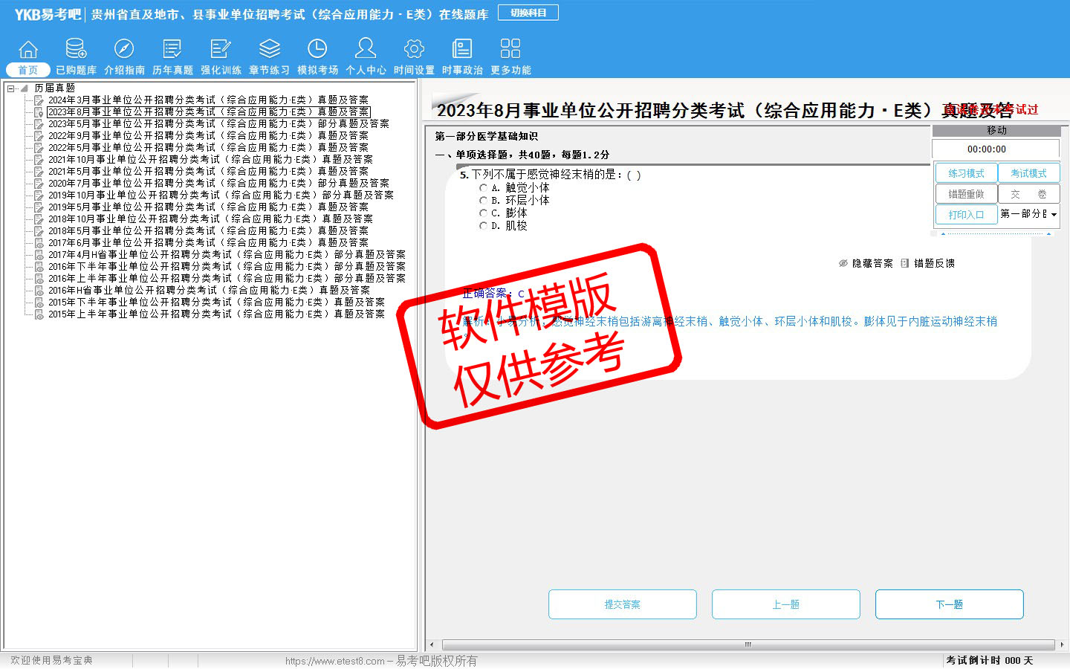
Task: Open the 第一部分 section dropdown
Action: (x=1054, y=215)
